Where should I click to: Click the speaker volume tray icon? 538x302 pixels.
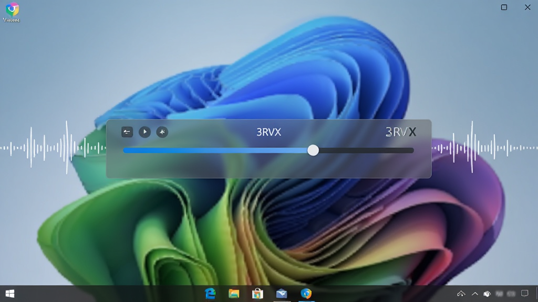point(487,294)
